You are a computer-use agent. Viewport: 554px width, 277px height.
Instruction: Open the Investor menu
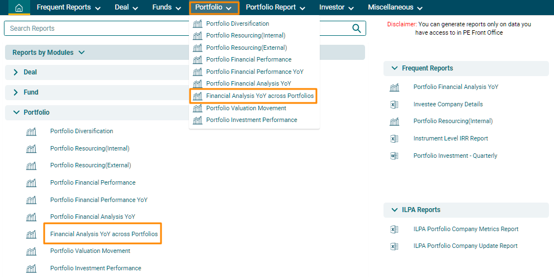335,8
